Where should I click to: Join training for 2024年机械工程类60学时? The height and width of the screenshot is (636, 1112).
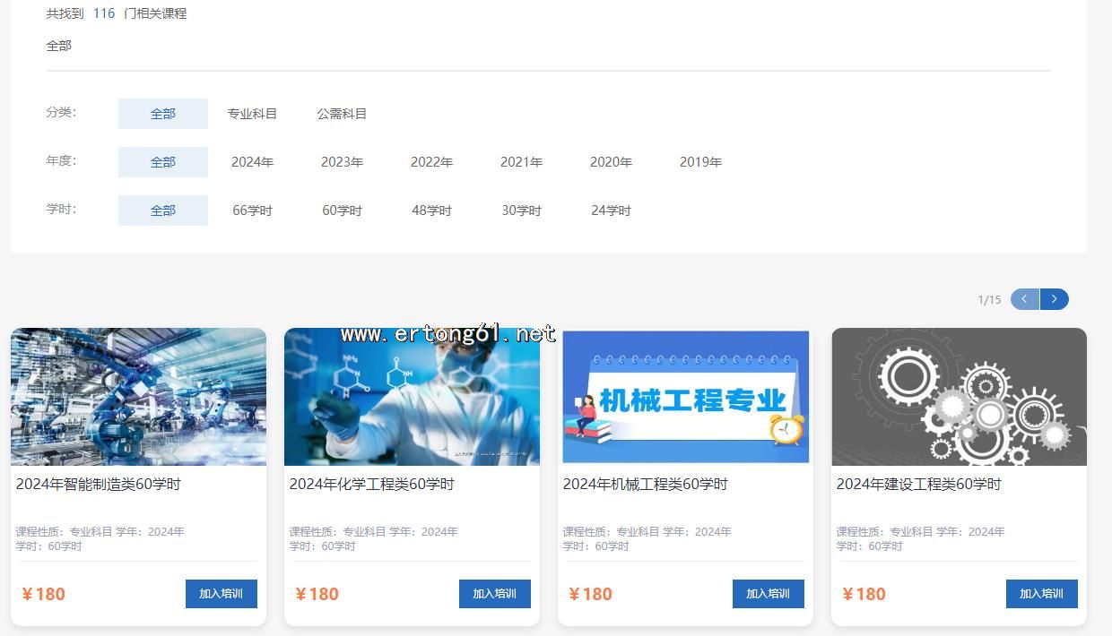coord(768,594)
